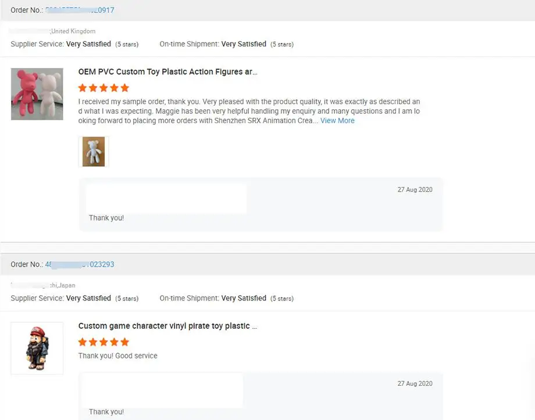The height and width of the screenshot is (420, 535).
Task: Click the Thank you! Good service review
Action: pyautogui.click(x=118, y=356)
